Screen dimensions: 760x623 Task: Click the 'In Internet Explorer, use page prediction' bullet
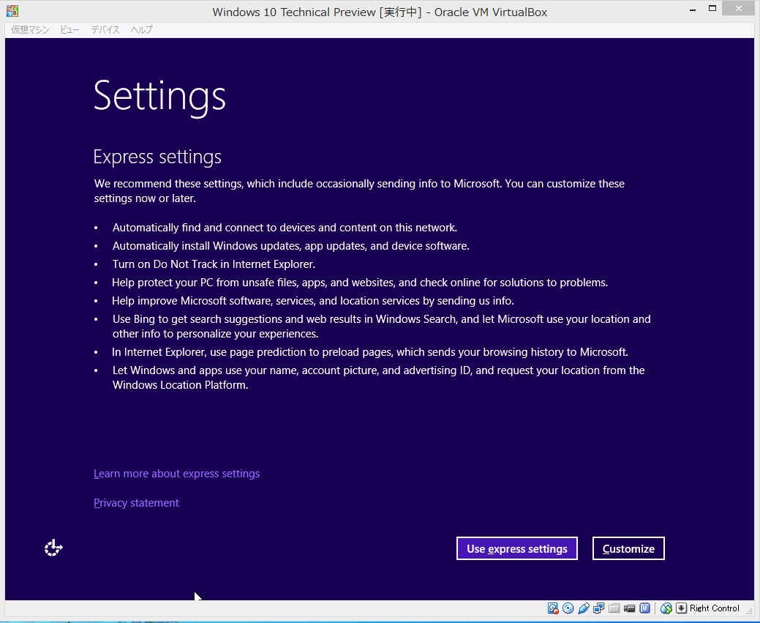point(370,352)
